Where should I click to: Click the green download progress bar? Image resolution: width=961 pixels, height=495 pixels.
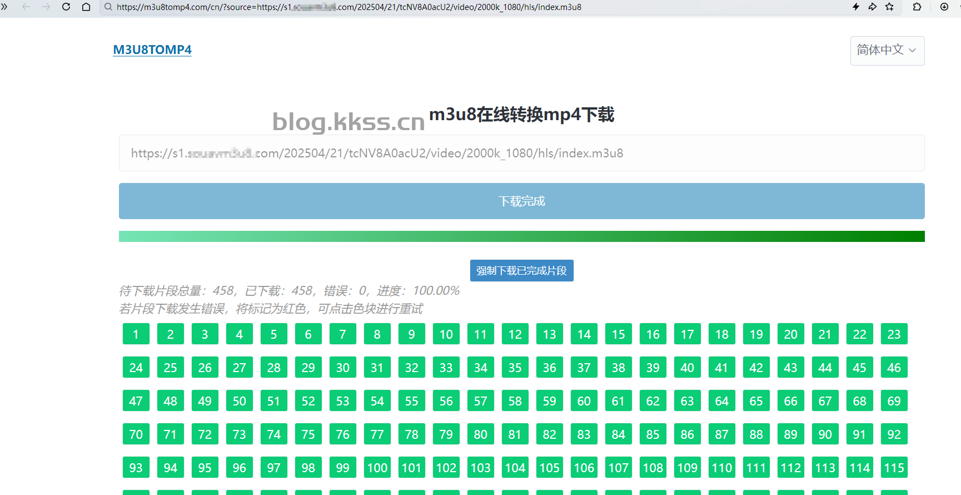pyautogui.click(x=521, y=236)
